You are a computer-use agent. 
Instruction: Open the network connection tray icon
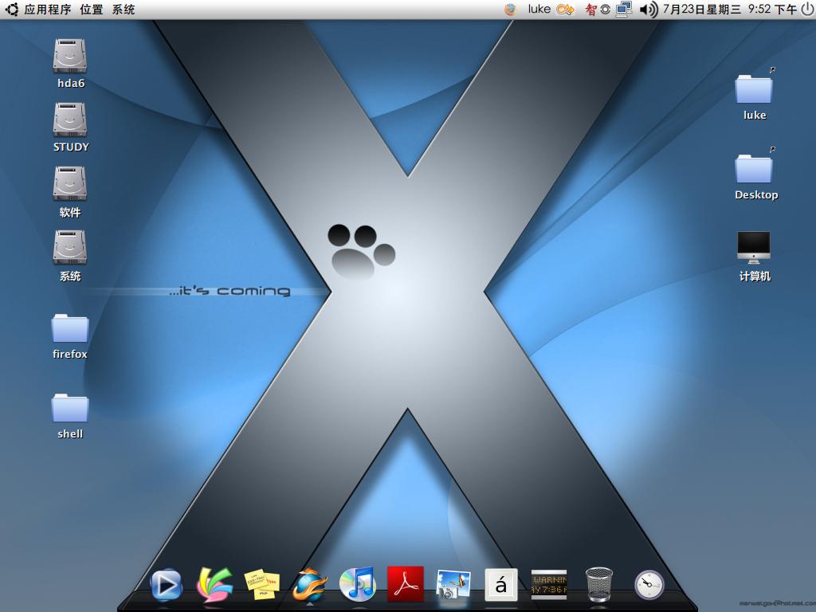(623, 10)
